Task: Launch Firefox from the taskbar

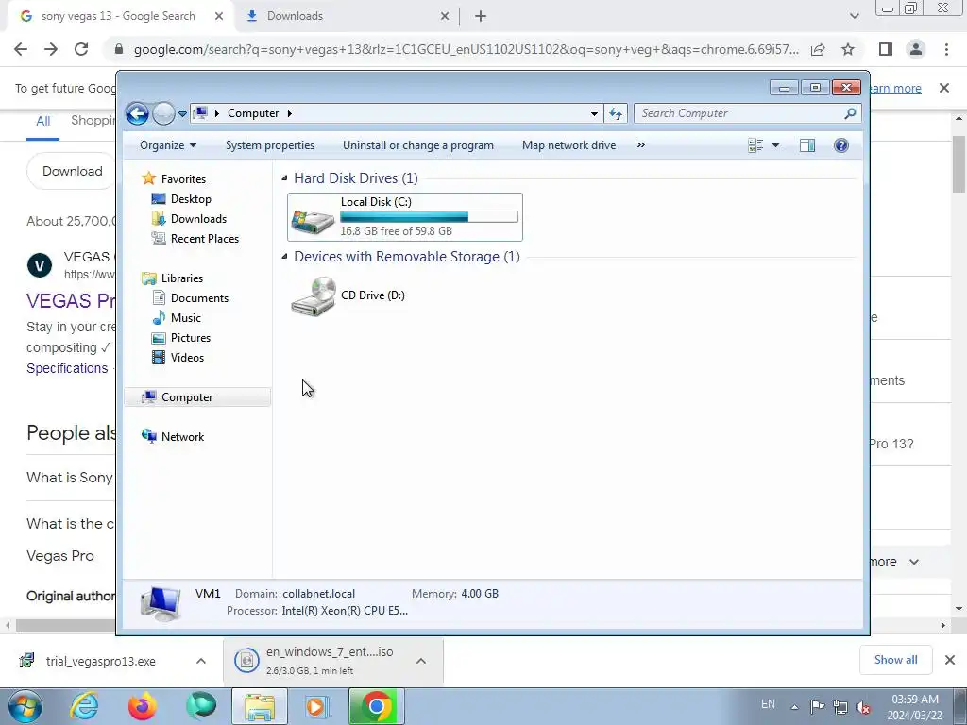Action: click(x=143, y=706)
